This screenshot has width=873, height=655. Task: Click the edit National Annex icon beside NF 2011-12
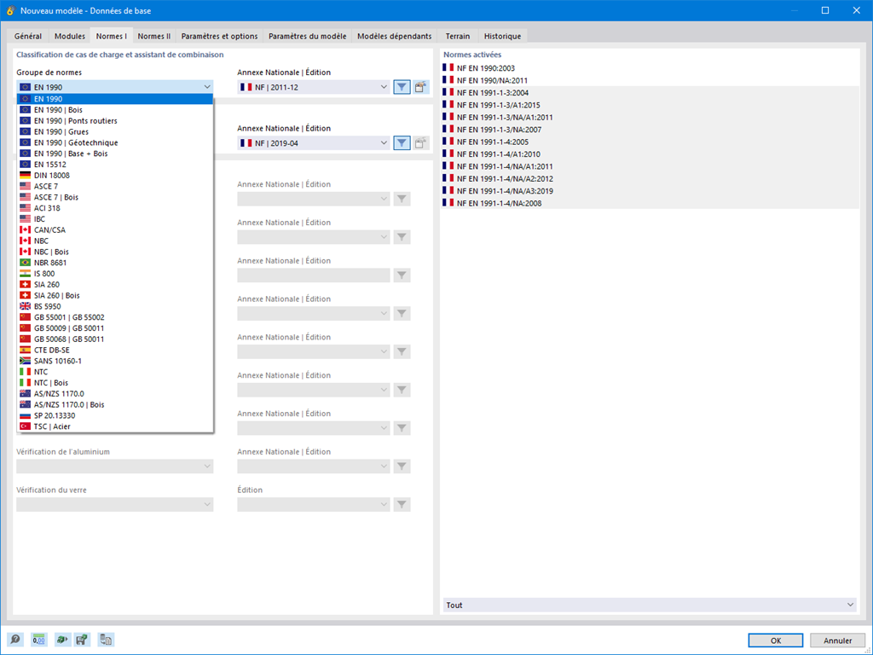point(419,86)
